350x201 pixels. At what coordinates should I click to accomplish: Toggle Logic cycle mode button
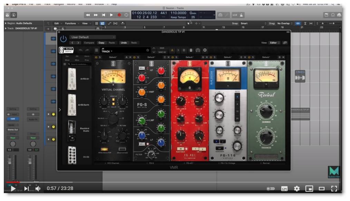[x=126, y=15]
